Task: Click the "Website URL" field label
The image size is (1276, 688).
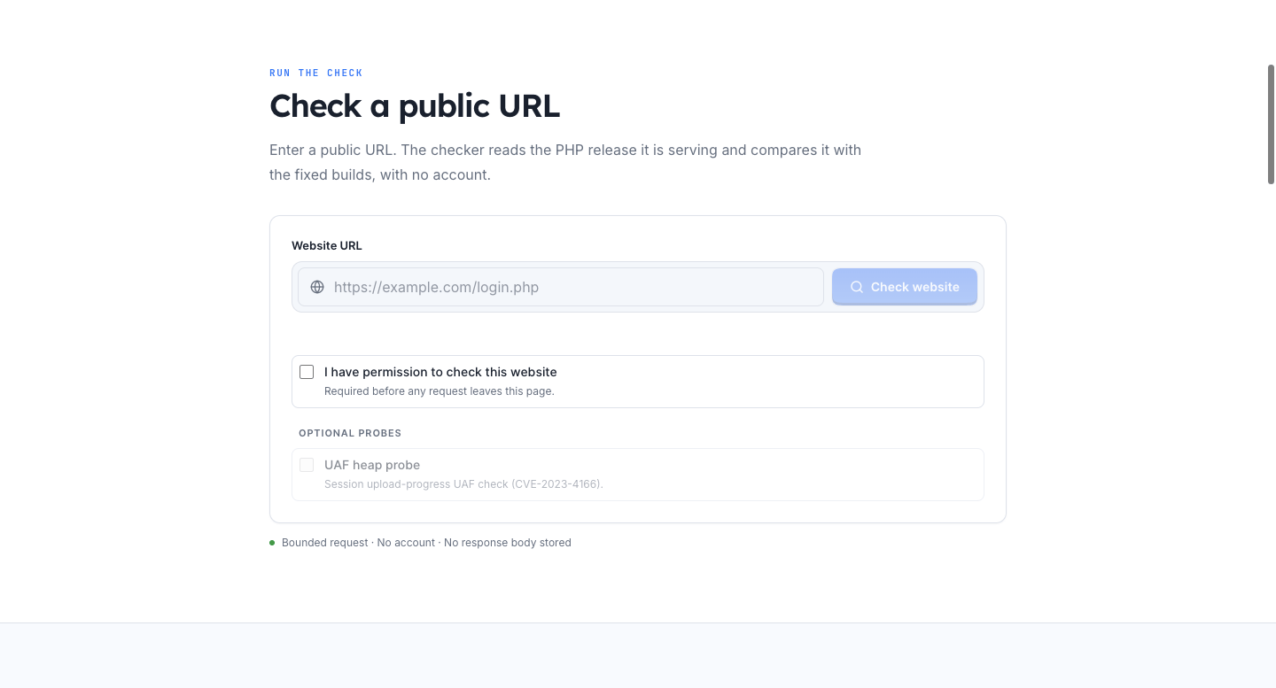Action: pos(327,245)
